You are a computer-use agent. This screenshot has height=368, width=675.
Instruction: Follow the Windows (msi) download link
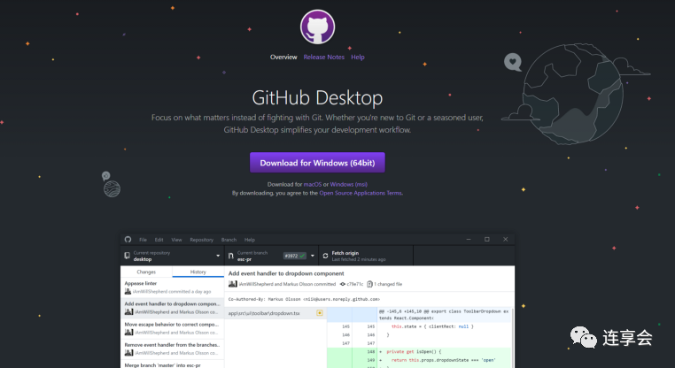pos(349,184)
